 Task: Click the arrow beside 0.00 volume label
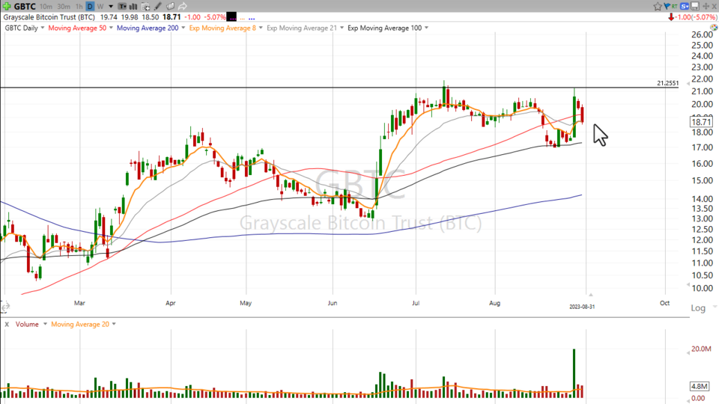(688, 400)
